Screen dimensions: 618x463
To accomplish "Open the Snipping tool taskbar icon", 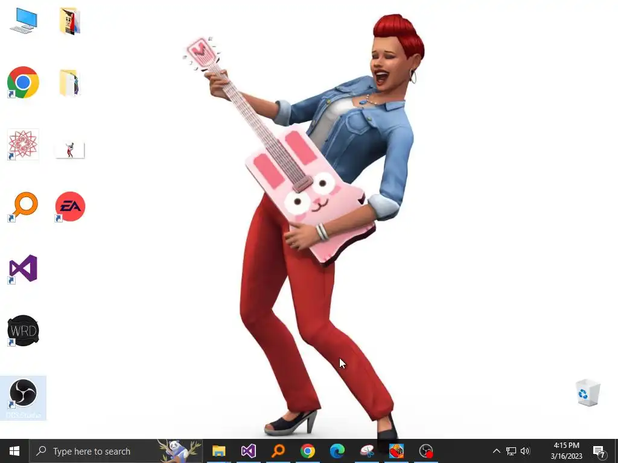I will pos(367,451).
